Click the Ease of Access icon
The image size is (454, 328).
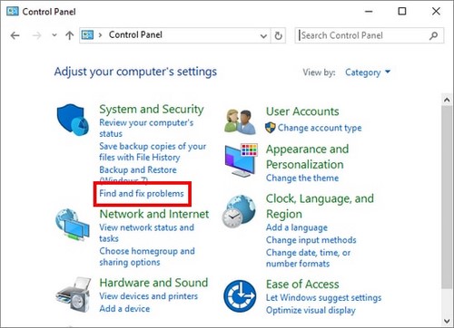point(240,296)
